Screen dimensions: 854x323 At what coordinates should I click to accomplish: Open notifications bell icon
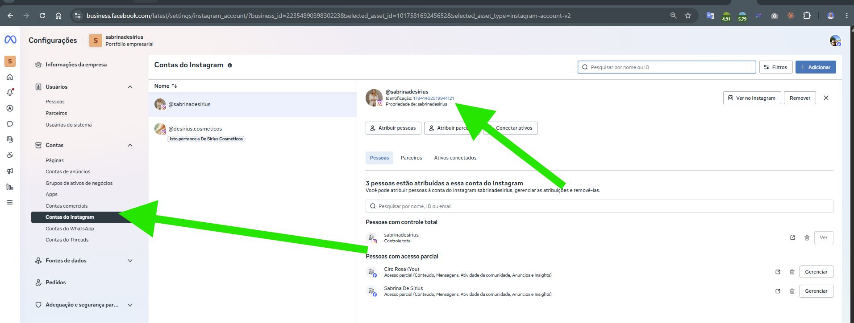click(x=10, y=93)
